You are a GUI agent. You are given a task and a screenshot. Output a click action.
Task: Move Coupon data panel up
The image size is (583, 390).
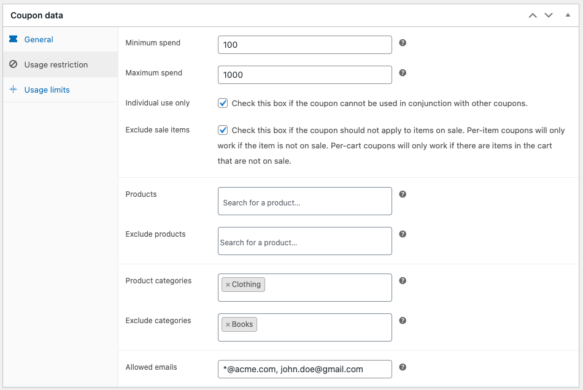click(533, 15)
